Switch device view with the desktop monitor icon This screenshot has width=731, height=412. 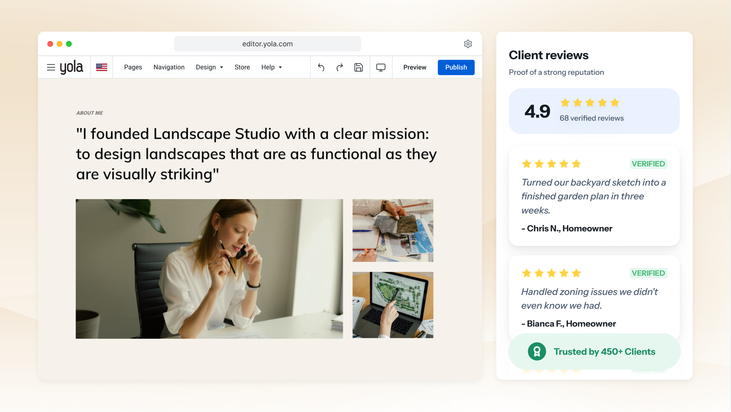coord(381,67)
